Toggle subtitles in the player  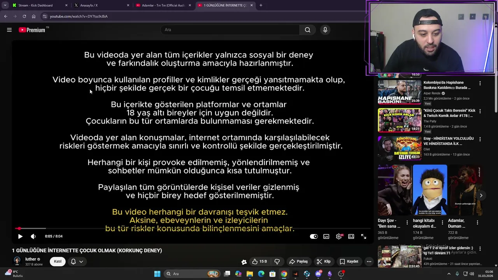(x=326, y=236)
